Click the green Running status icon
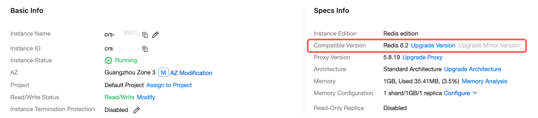Screen dimensions: 538x118 point(108,60)
